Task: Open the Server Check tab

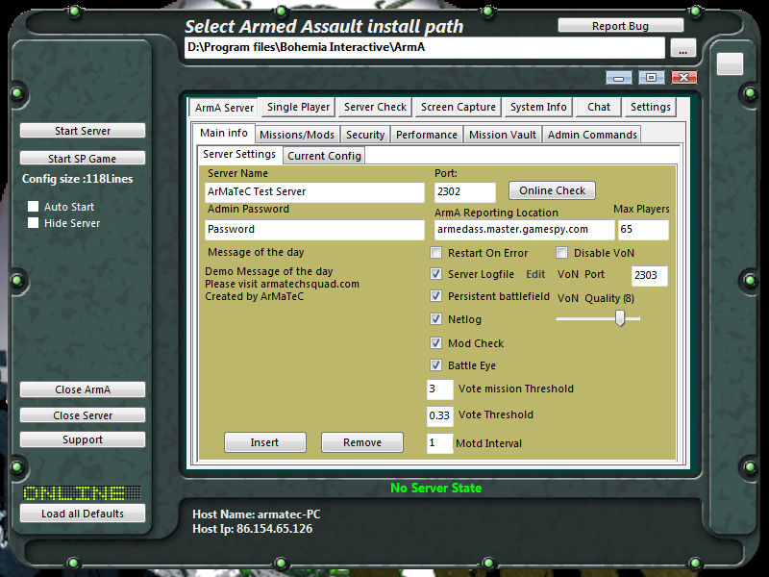Action: coord(375,107)
